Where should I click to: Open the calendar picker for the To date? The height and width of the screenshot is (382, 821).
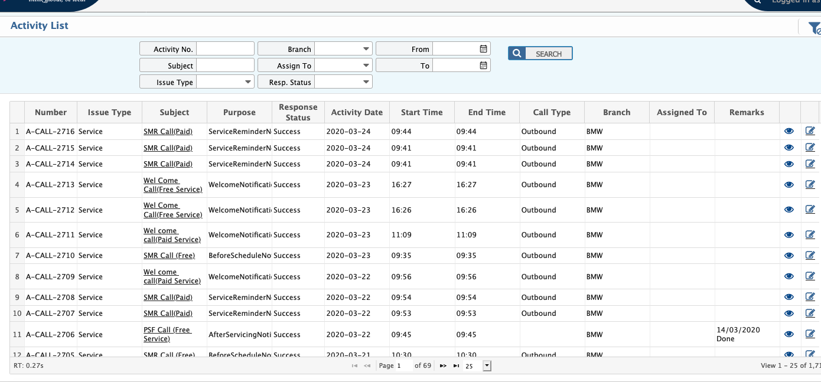click(x=483, y=65)
